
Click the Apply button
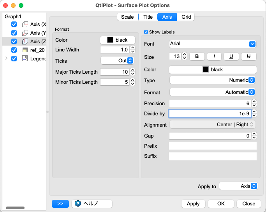click(193, 203)
